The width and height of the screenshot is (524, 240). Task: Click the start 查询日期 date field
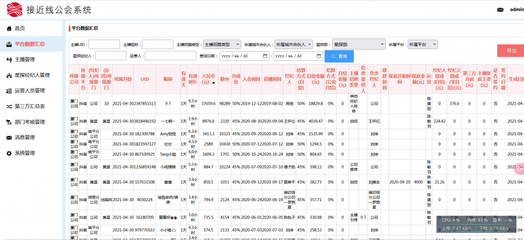245,56
